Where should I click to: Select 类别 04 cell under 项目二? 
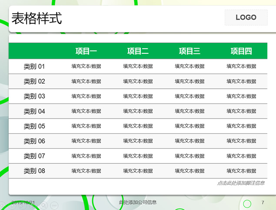coord(138,111)
